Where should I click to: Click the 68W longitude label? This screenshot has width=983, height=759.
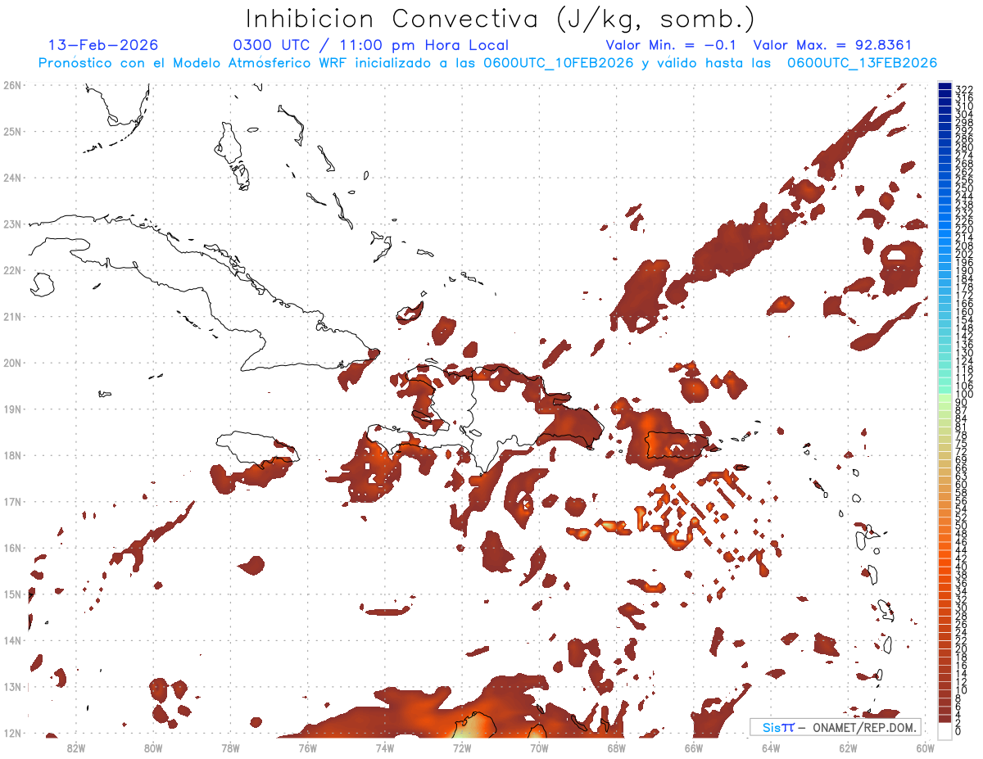click(617, 748)
